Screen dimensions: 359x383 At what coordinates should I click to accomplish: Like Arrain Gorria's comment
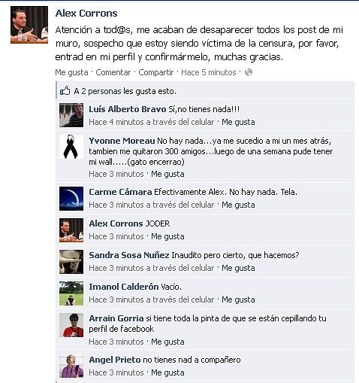coord(167,342)
